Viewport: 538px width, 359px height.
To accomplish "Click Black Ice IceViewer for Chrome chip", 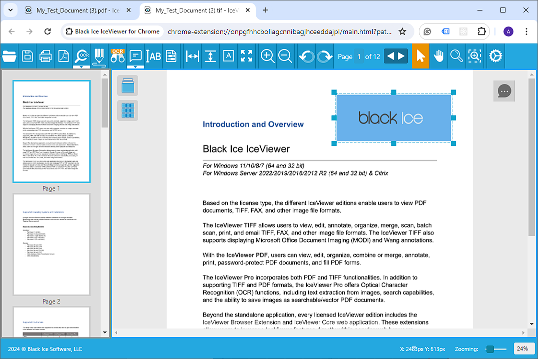I will pos(113,31).
